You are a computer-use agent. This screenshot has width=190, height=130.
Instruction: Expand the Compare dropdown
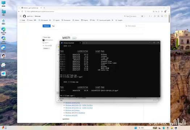click(46, 48)
